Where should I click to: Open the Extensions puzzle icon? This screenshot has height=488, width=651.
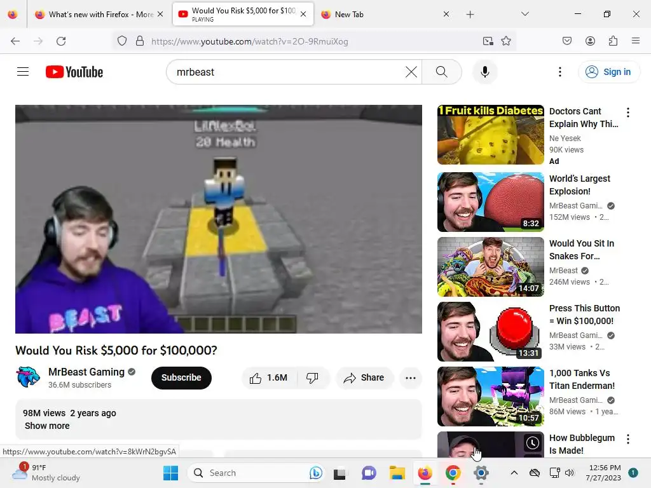point(613,41)
